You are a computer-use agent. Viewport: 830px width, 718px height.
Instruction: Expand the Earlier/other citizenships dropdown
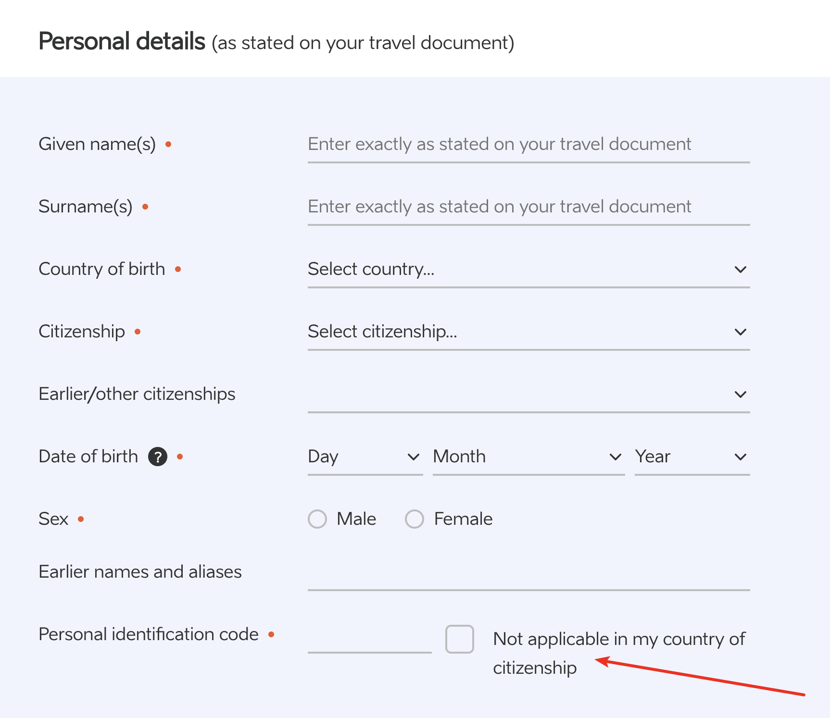(x=529, y=394)
